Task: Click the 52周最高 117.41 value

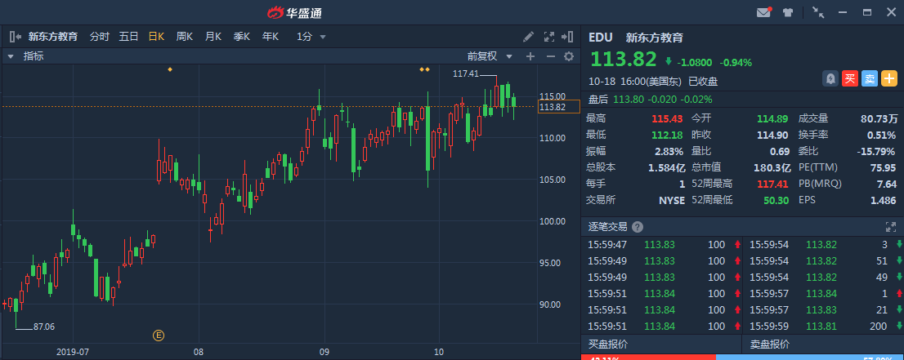Action: tap(774, 184)
